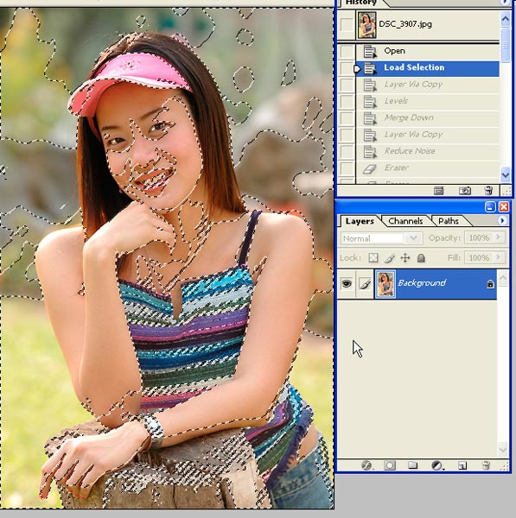Click the document icon of Reduce Noise state
Viewport: 516px width, 518px height.
[370, 151]
